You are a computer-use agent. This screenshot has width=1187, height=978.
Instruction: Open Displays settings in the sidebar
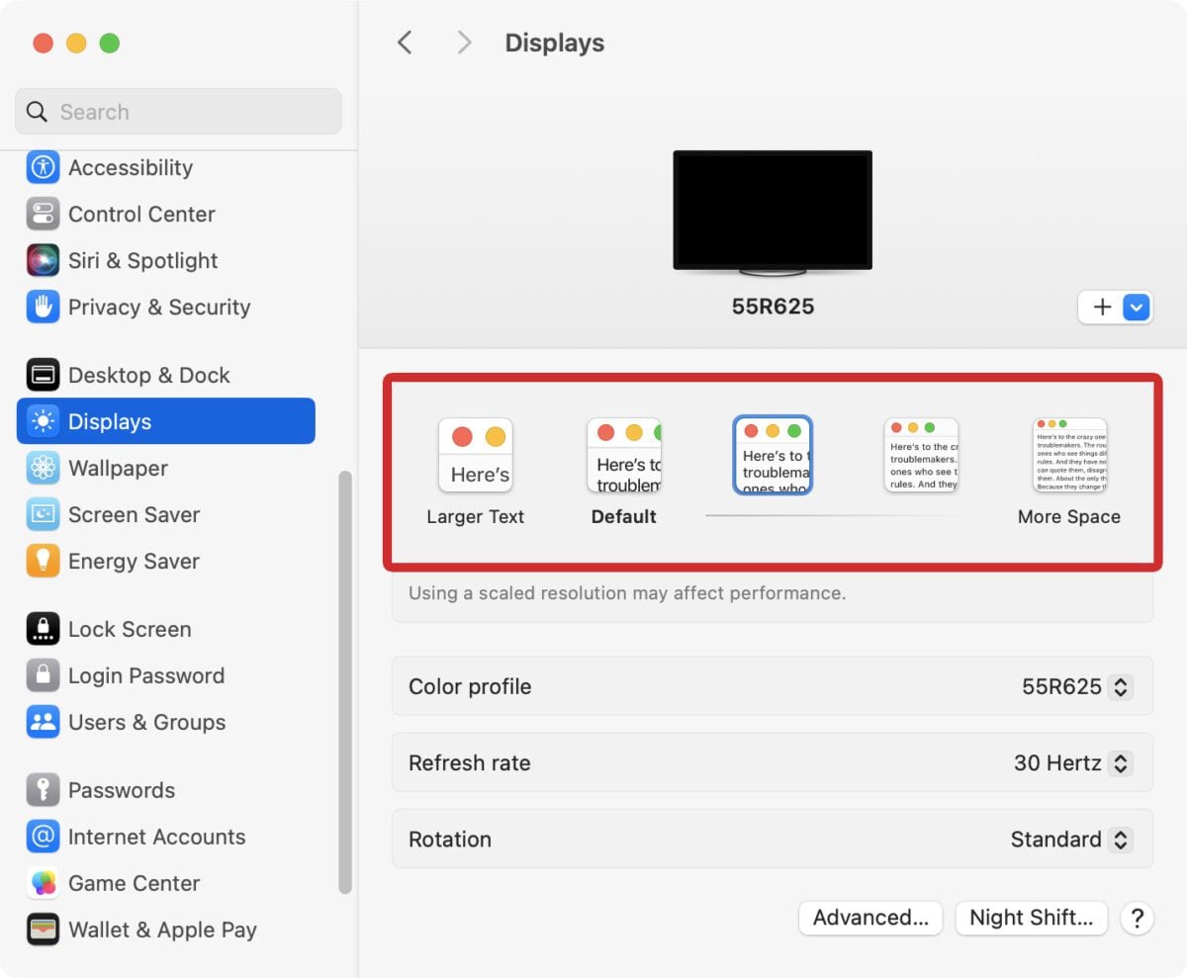(x=109, y=421)
